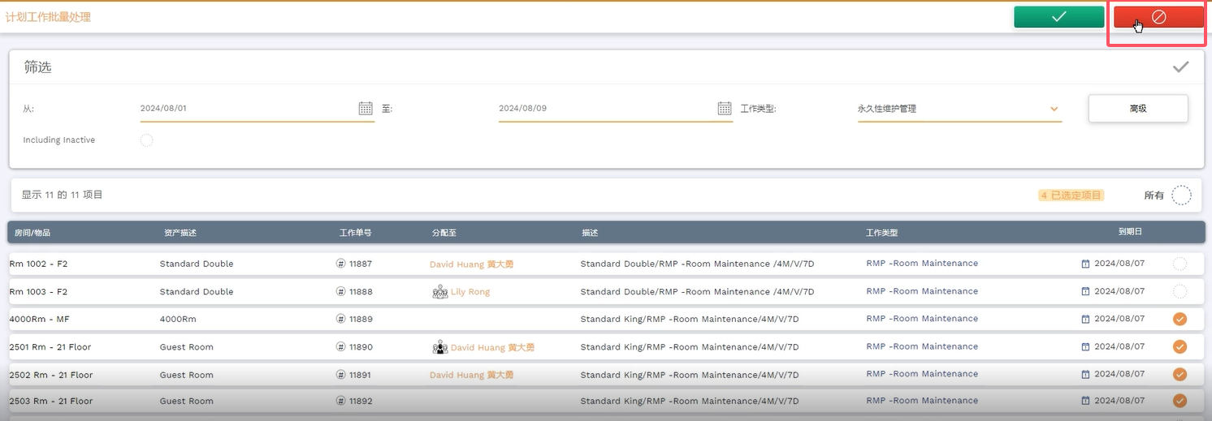Open the calendar for the 至 date
The height and width of the screenshot is (421, 1212).
pos(725,108)
